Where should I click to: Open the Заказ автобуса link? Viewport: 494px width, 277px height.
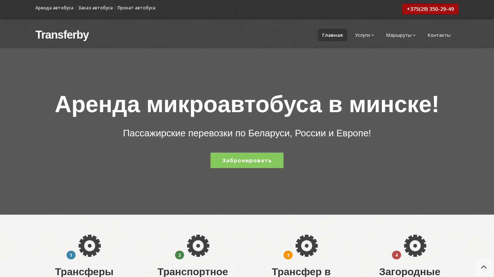(95, 8)
